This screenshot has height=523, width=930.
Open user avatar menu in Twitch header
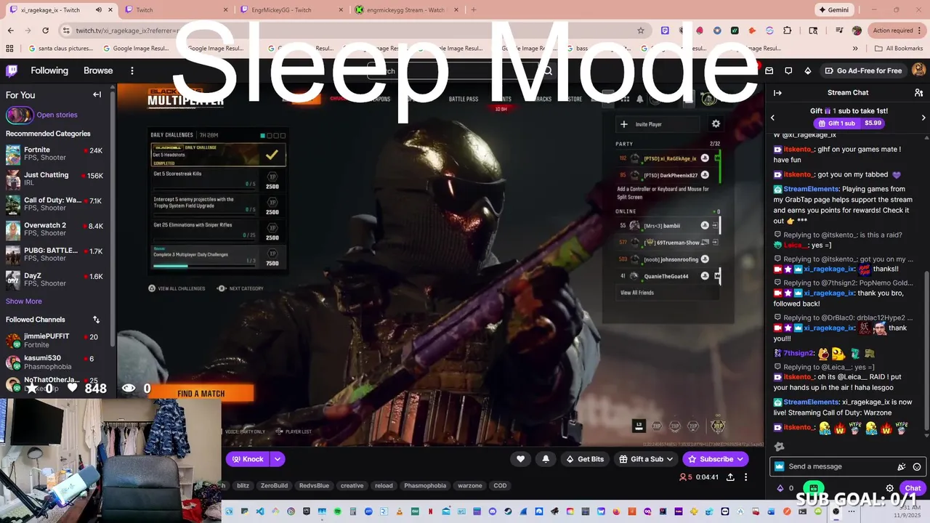click(x=918, y=70)
